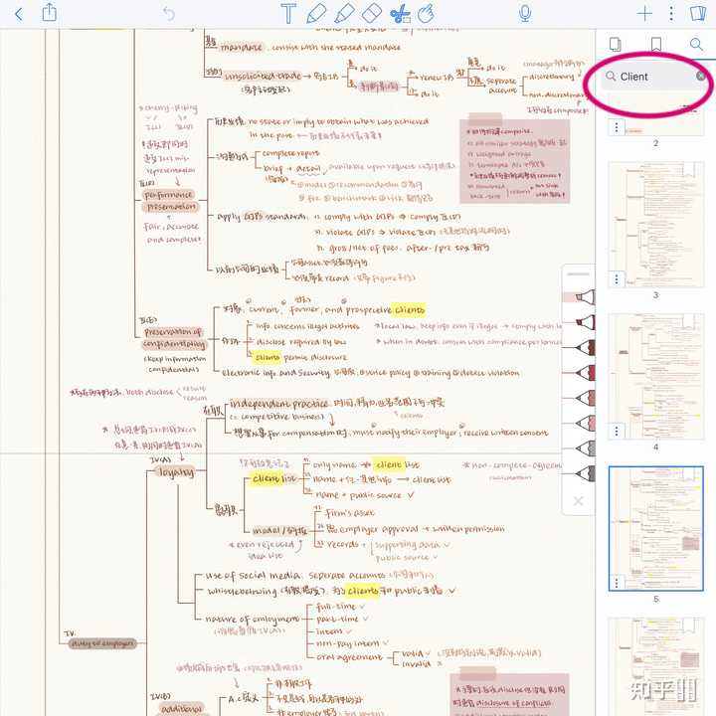Clear the Client search text
The width and height of the screenshot is (716, 716).
click(700, 77)
